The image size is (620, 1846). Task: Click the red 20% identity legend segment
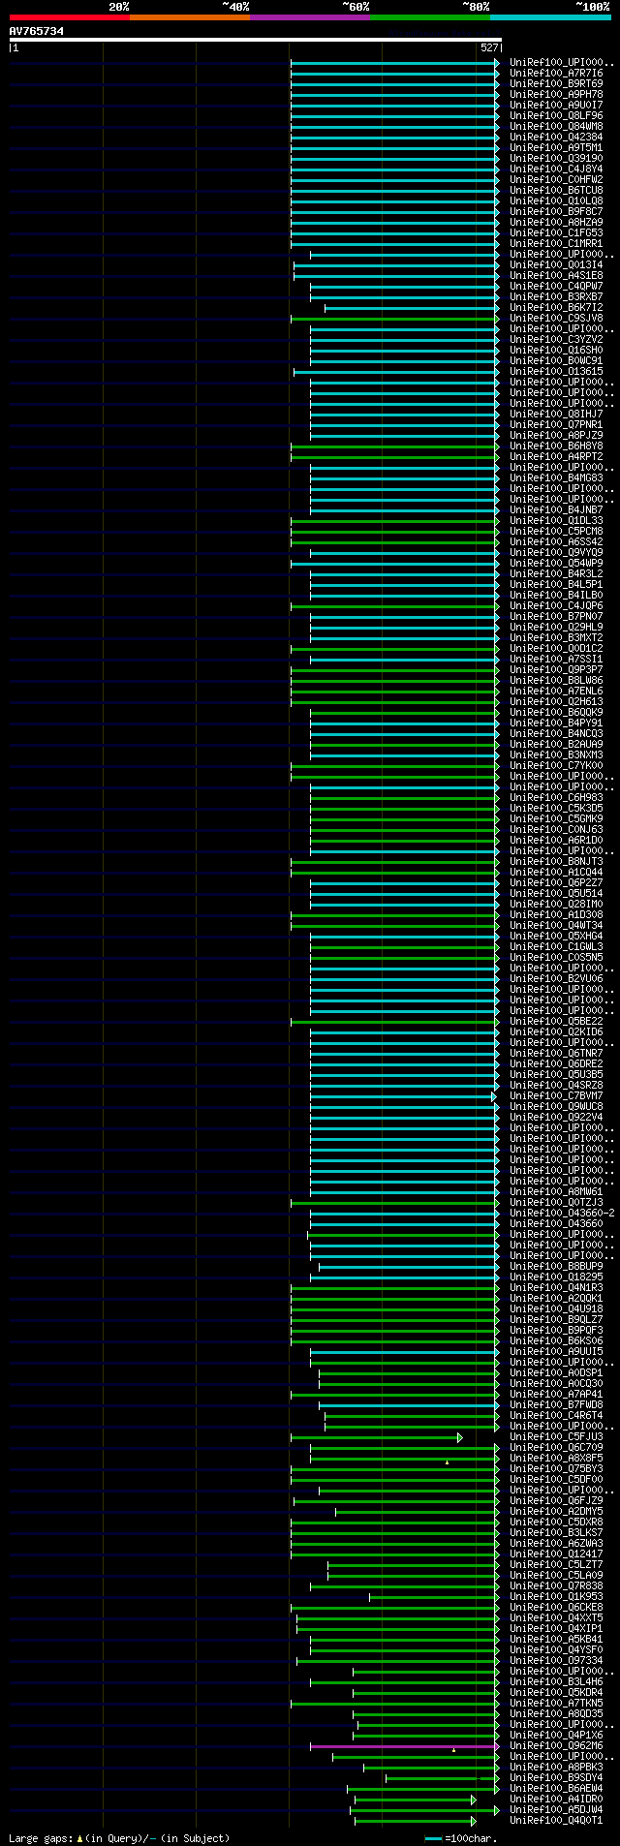pyautogui.click(x=69, y=17)
